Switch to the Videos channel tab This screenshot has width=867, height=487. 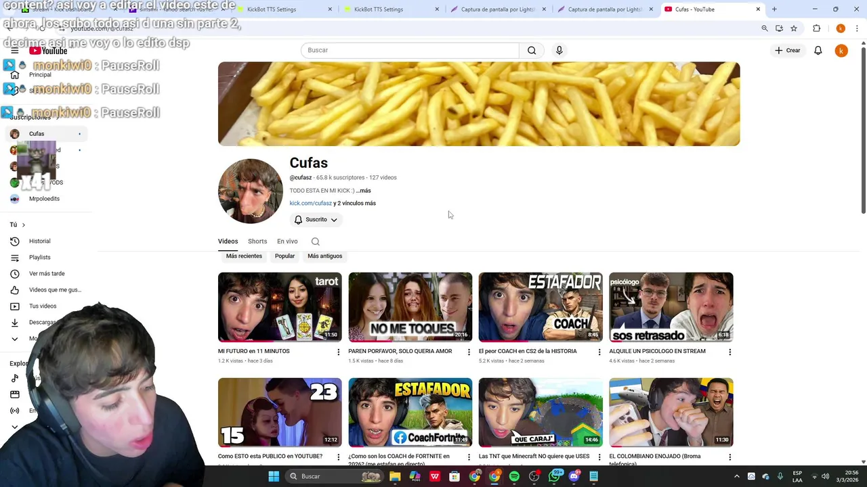[x=228, y=241]
